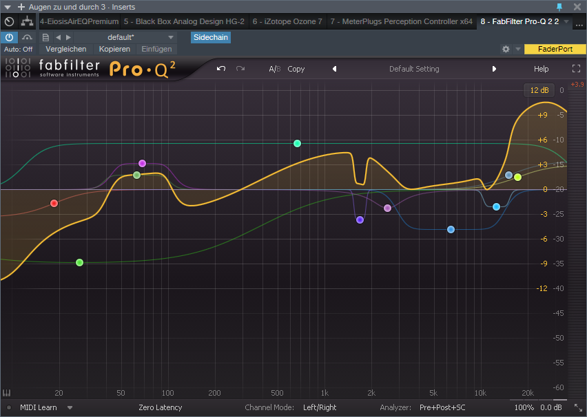The height and width of the screenshot is (417, 587).
Task: Open the gear settings icon
Action: tap(506, 49)
